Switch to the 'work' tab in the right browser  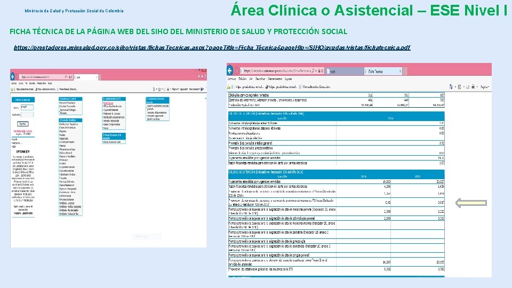tap(345, 71)
